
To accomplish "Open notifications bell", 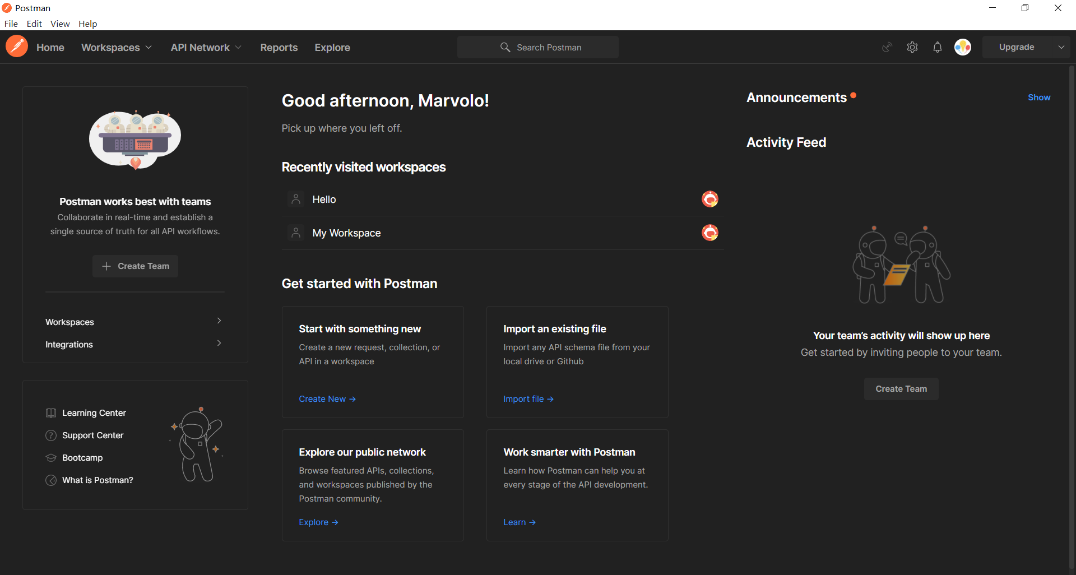I will (x=938, y=47).
